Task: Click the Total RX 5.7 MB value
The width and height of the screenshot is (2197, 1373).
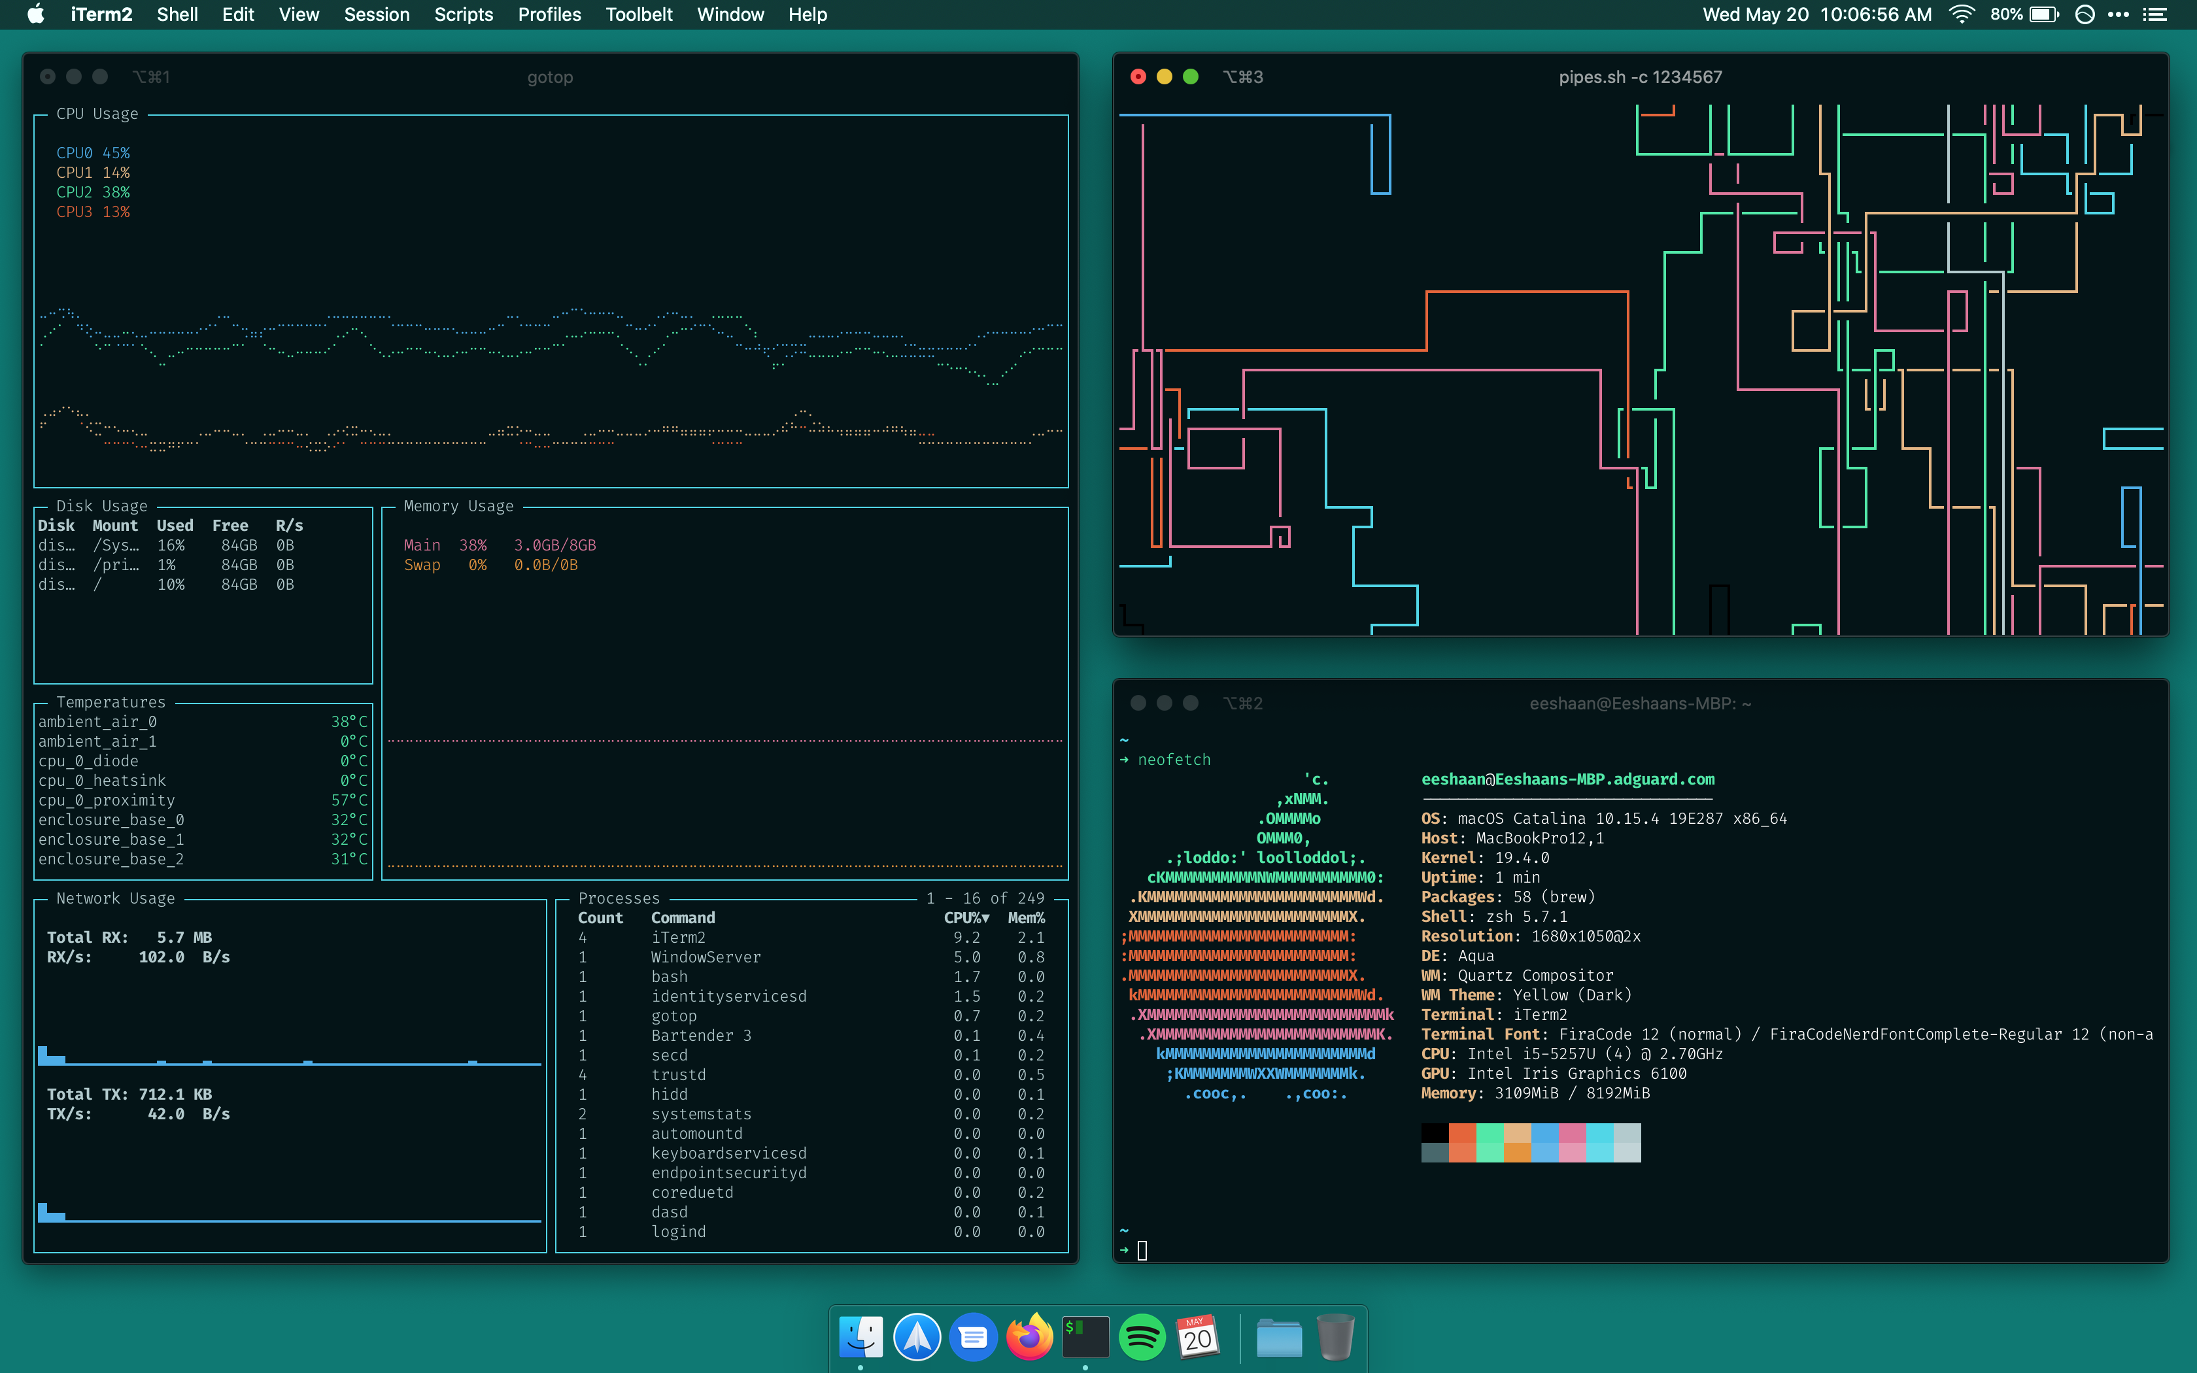Action: 184,937
